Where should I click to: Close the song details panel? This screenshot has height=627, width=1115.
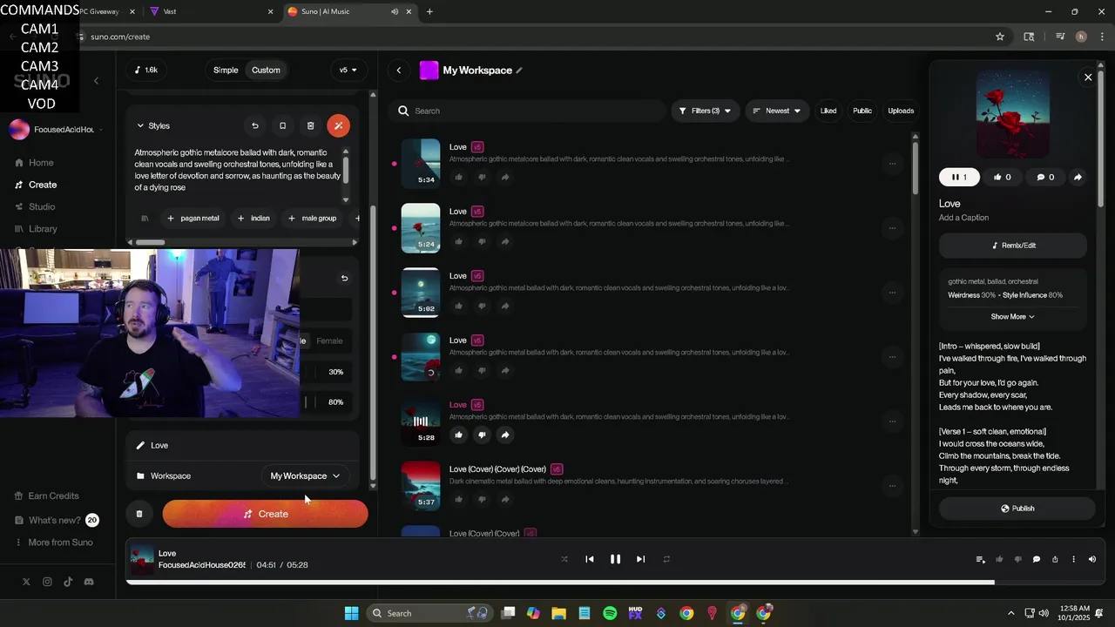click(x=1088, y=78)
